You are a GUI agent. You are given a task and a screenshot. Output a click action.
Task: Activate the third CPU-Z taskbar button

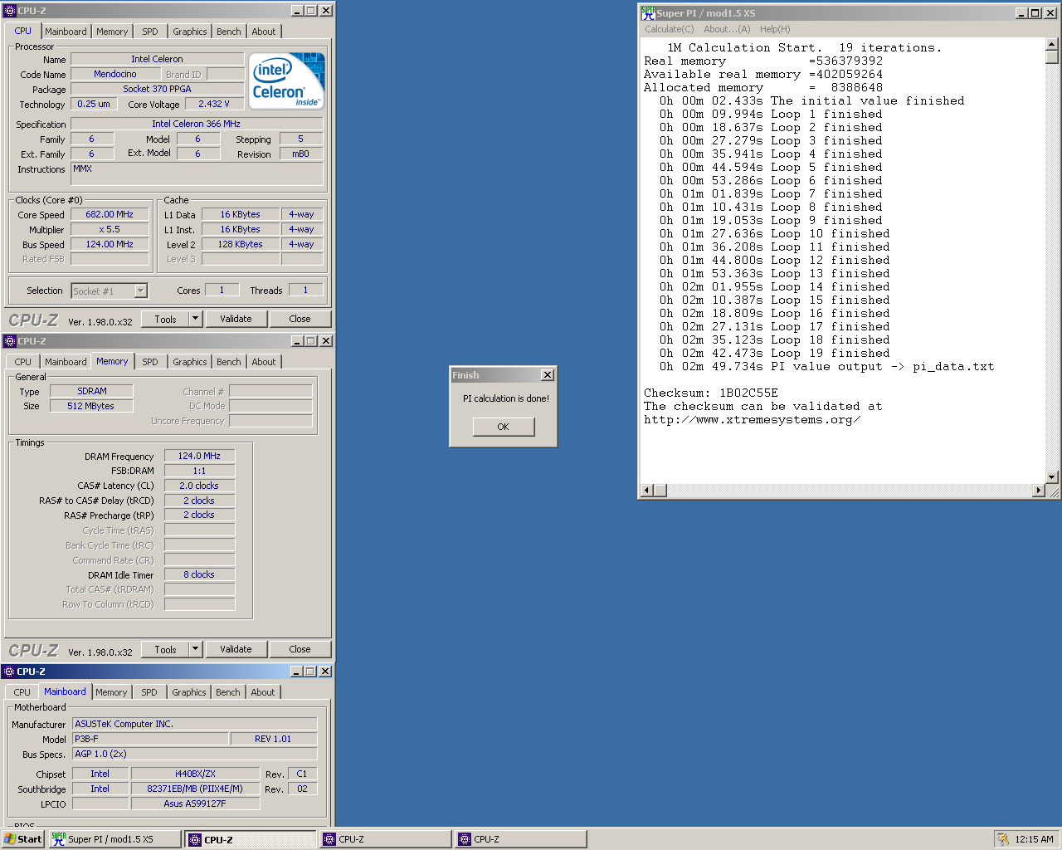(521, 839)
